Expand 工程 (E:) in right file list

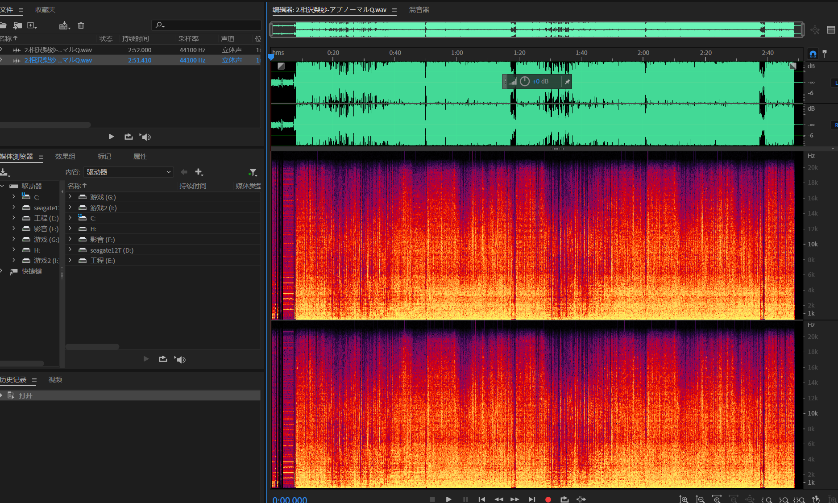pyautogui.click(x=70, y=260)
